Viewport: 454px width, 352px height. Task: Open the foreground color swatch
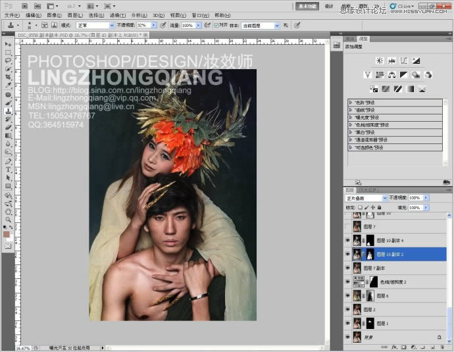[x=6, y=234]
